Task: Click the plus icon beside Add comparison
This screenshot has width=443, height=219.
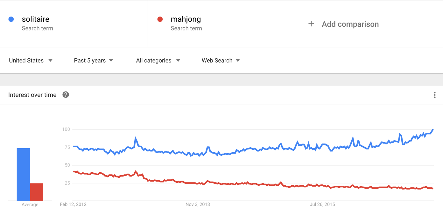Action: coord(311,24)
